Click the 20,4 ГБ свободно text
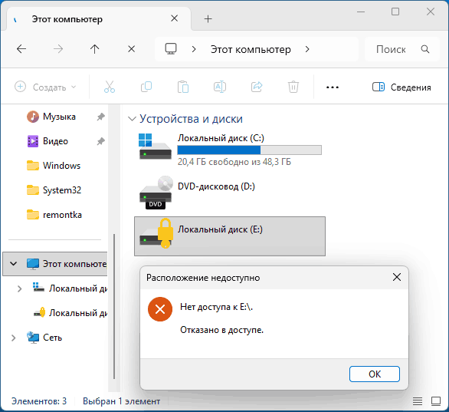The width and height of the screenshot is (449, 412). 234,162
